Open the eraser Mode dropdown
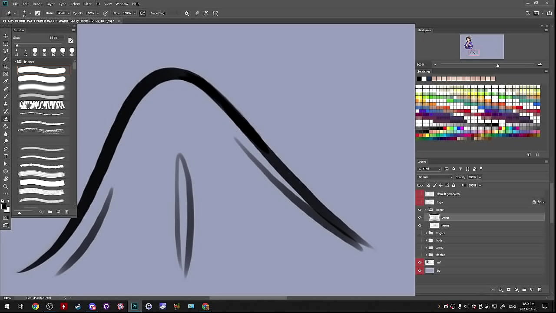 63,13
